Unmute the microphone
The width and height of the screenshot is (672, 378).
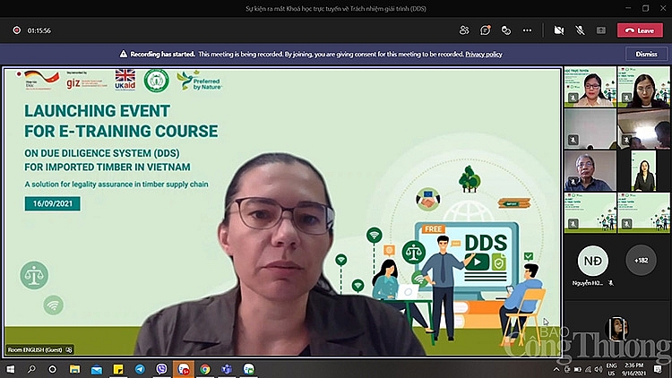580,30
